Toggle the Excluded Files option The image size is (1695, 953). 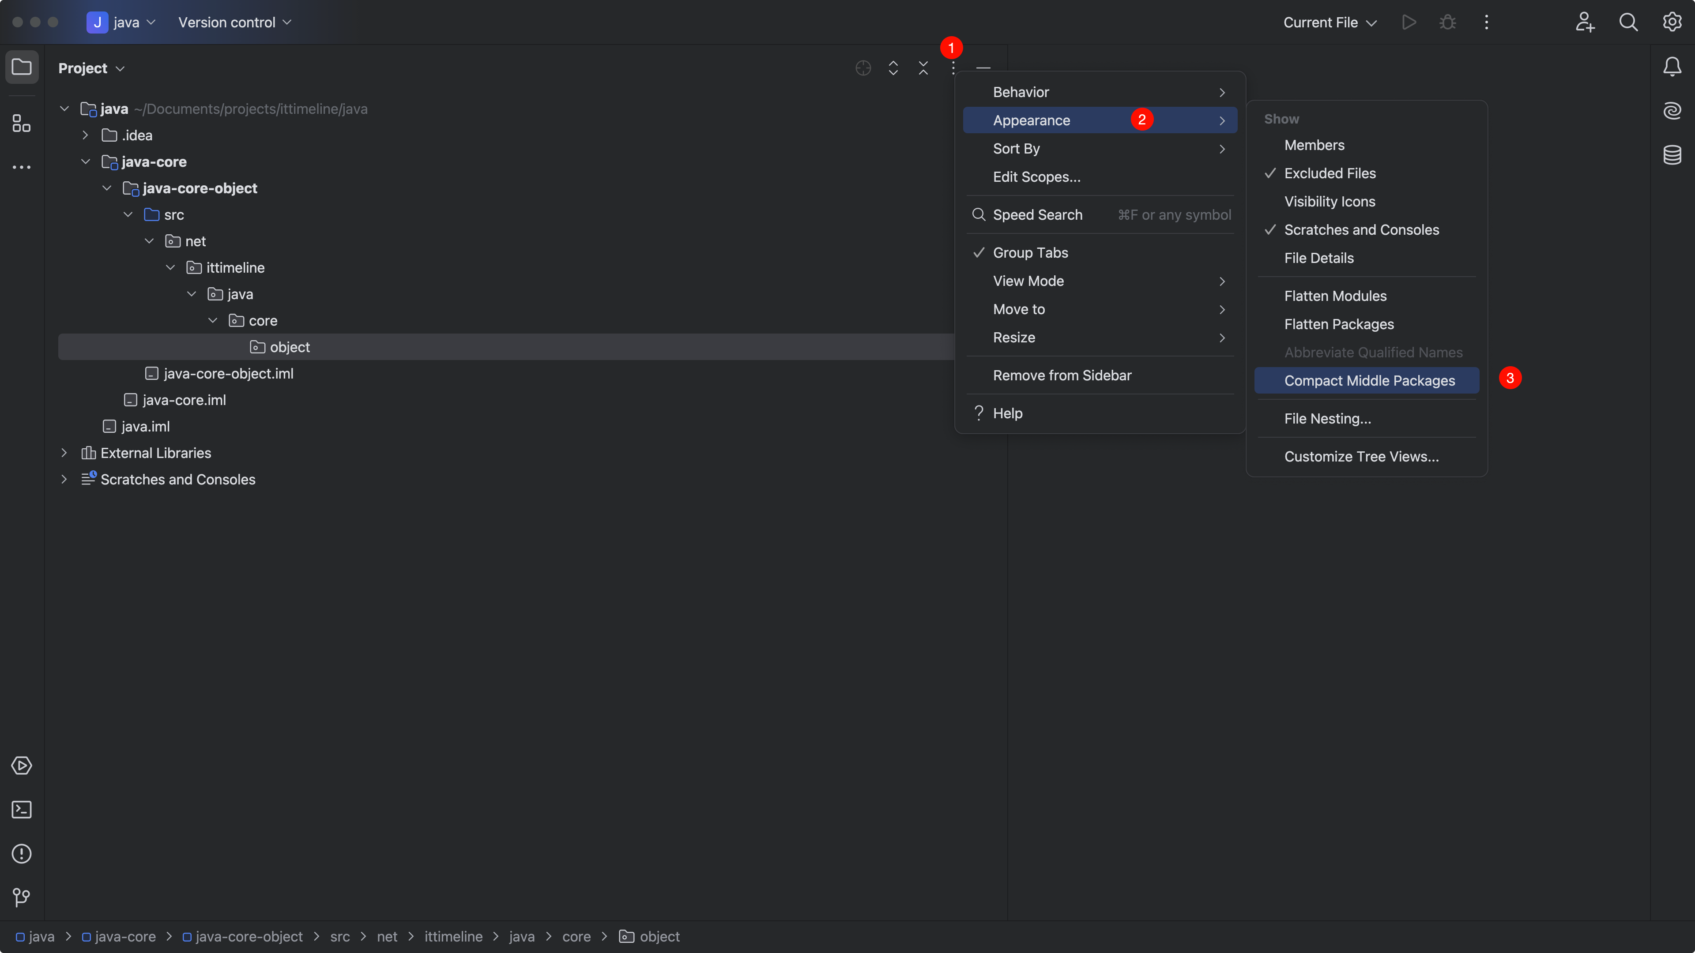(x=1330, y=174)
